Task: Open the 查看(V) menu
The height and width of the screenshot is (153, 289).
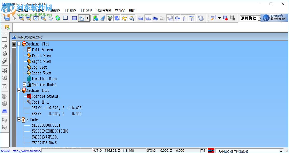Action: point(120,11)
